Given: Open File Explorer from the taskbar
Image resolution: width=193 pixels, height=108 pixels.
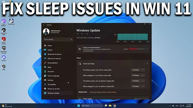Looking at the screenshot, I should click(110, 106).
